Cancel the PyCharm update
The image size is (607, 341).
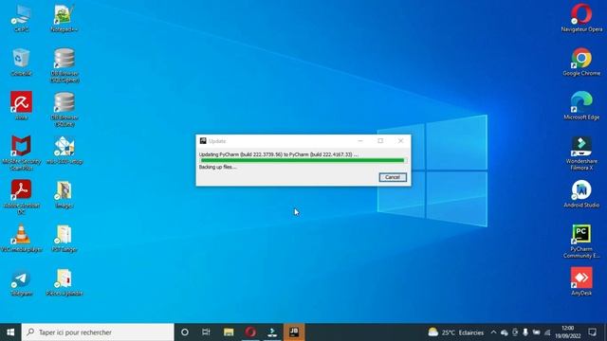393,177
